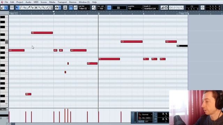Select the black B1 note at part end
This screenshot has width=223, height=125.
[x=182, y=46]
